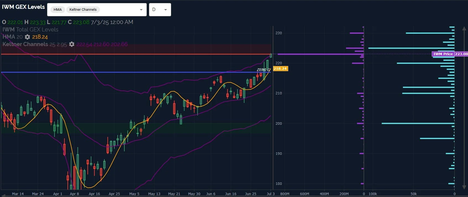Open Keltner Channels settings gear
This screenshot has width=468, height=197.
[x=72, y=44]
